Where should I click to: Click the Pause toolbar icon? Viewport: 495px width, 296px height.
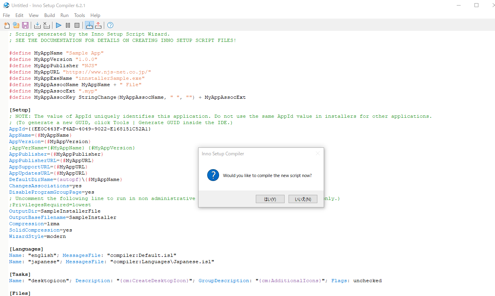pyautogui.click(x=68, y=25)
